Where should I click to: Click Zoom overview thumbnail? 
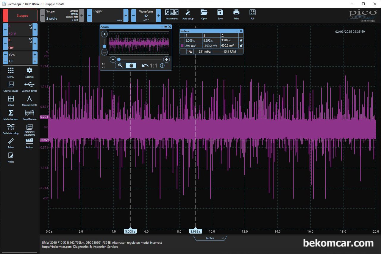(x=139, y=43)
